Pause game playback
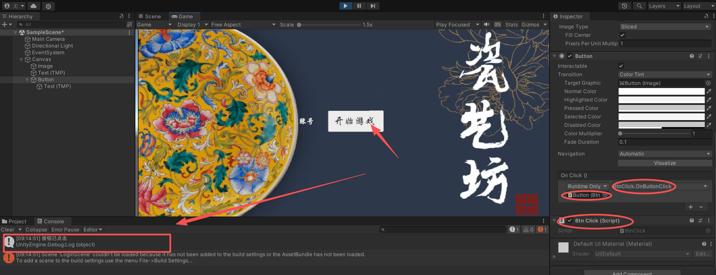 (359, 6)
